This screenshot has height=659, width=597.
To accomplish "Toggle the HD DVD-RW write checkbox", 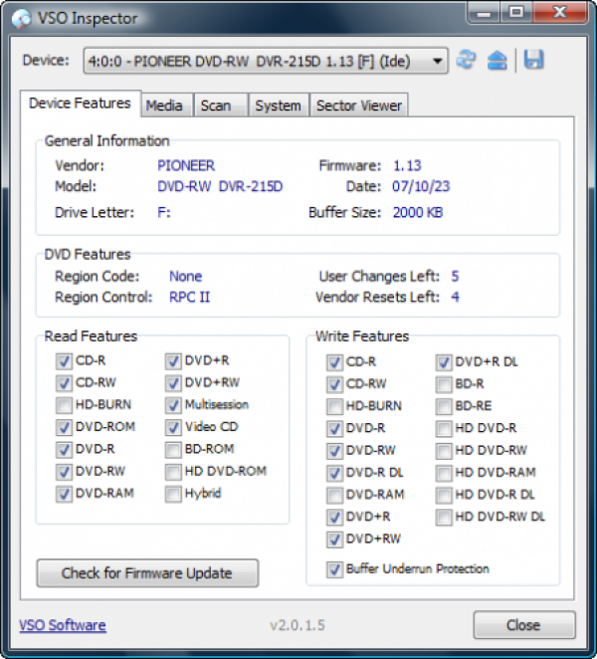I will click(444, 451).
